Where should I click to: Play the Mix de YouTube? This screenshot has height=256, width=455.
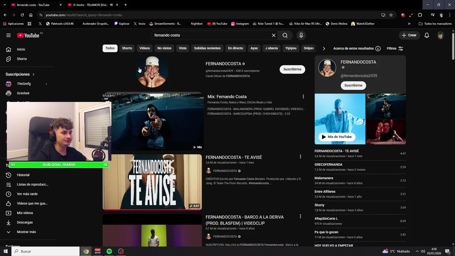337,137
